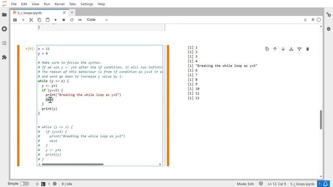Move the active cell down
The width and height of the screenshot is (333, 187).
(283, 49)
